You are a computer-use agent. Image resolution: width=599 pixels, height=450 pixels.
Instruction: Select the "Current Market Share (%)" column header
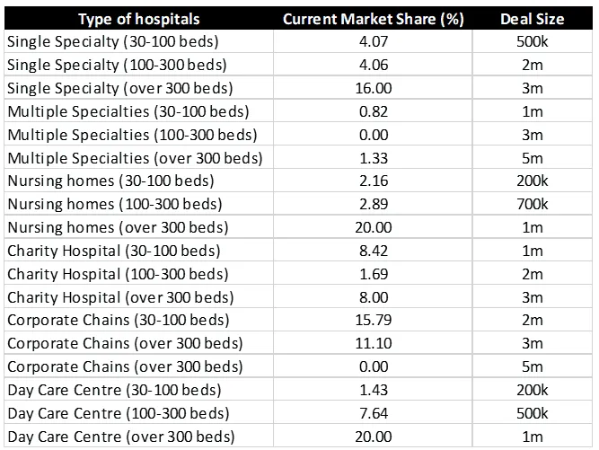pyautogui.click(x=373, y=19)
